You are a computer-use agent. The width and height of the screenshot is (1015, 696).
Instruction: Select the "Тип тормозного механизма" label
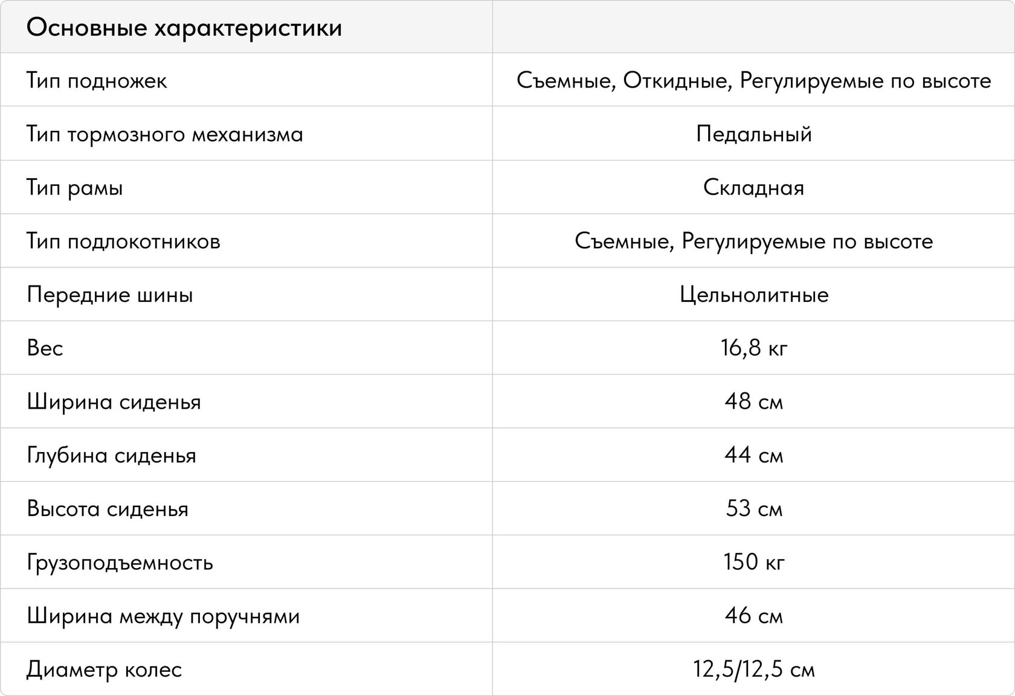(x=164, y=134)
